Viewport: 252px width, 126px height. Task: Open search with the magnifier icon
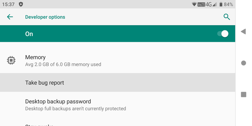click(x=226, y=17)
